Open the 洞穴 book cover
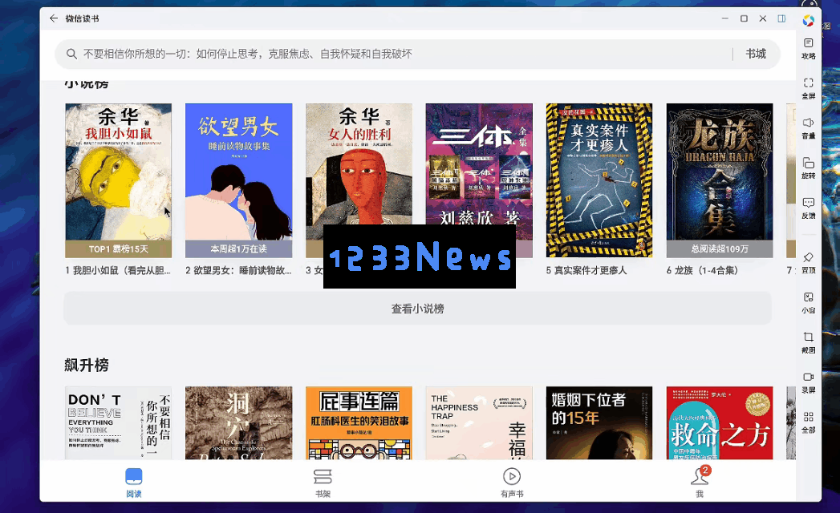The image size is (840, 513). pos(239,423)
